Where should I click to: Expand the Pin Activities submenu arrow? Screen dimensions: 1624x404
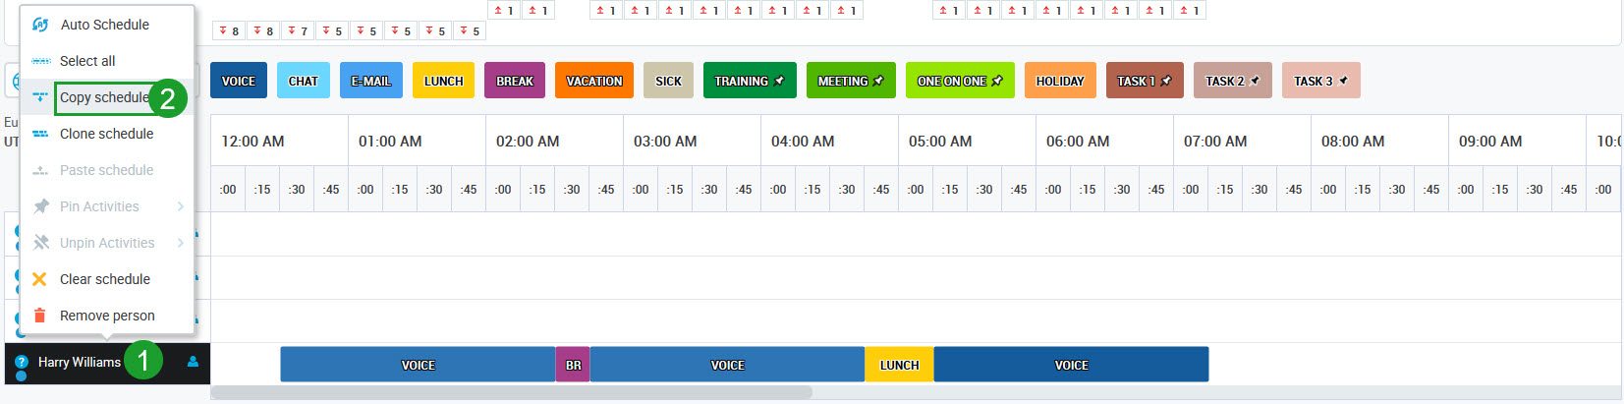coord(181,206)
